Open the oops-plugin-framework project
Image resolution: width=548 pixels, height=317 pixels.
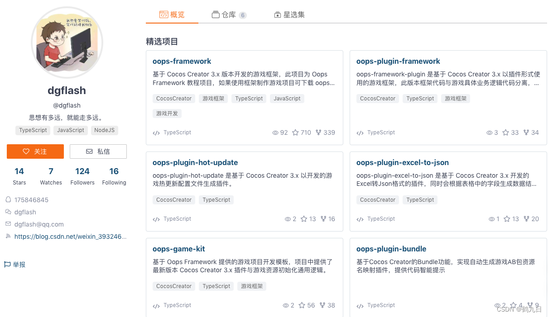point(398,61)
